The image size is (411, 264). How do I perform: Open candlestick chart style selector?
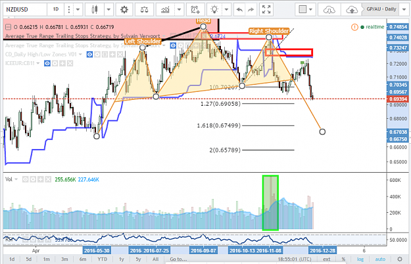(94, 10)
